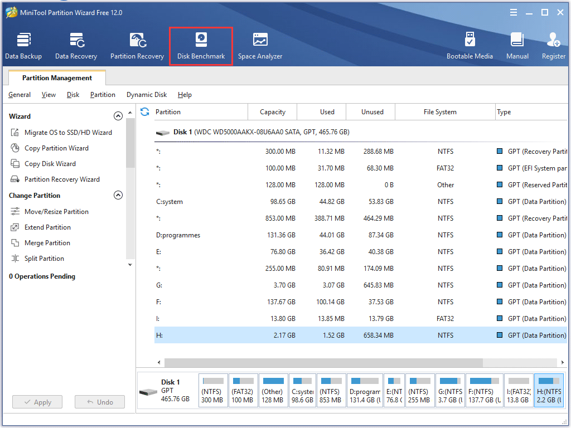This screenshot has width=571, height=428.
Task: Choose Move/Resize Partition
Action: point(50,211)
